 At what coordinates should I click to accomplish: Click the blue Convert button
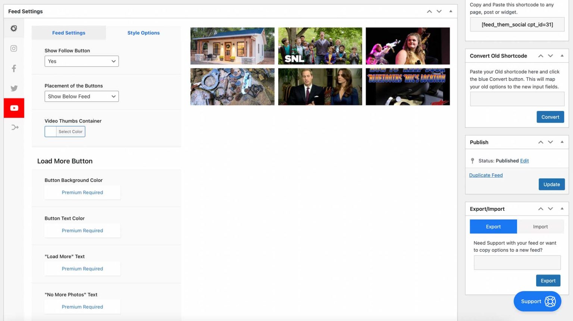click(550, 117)
